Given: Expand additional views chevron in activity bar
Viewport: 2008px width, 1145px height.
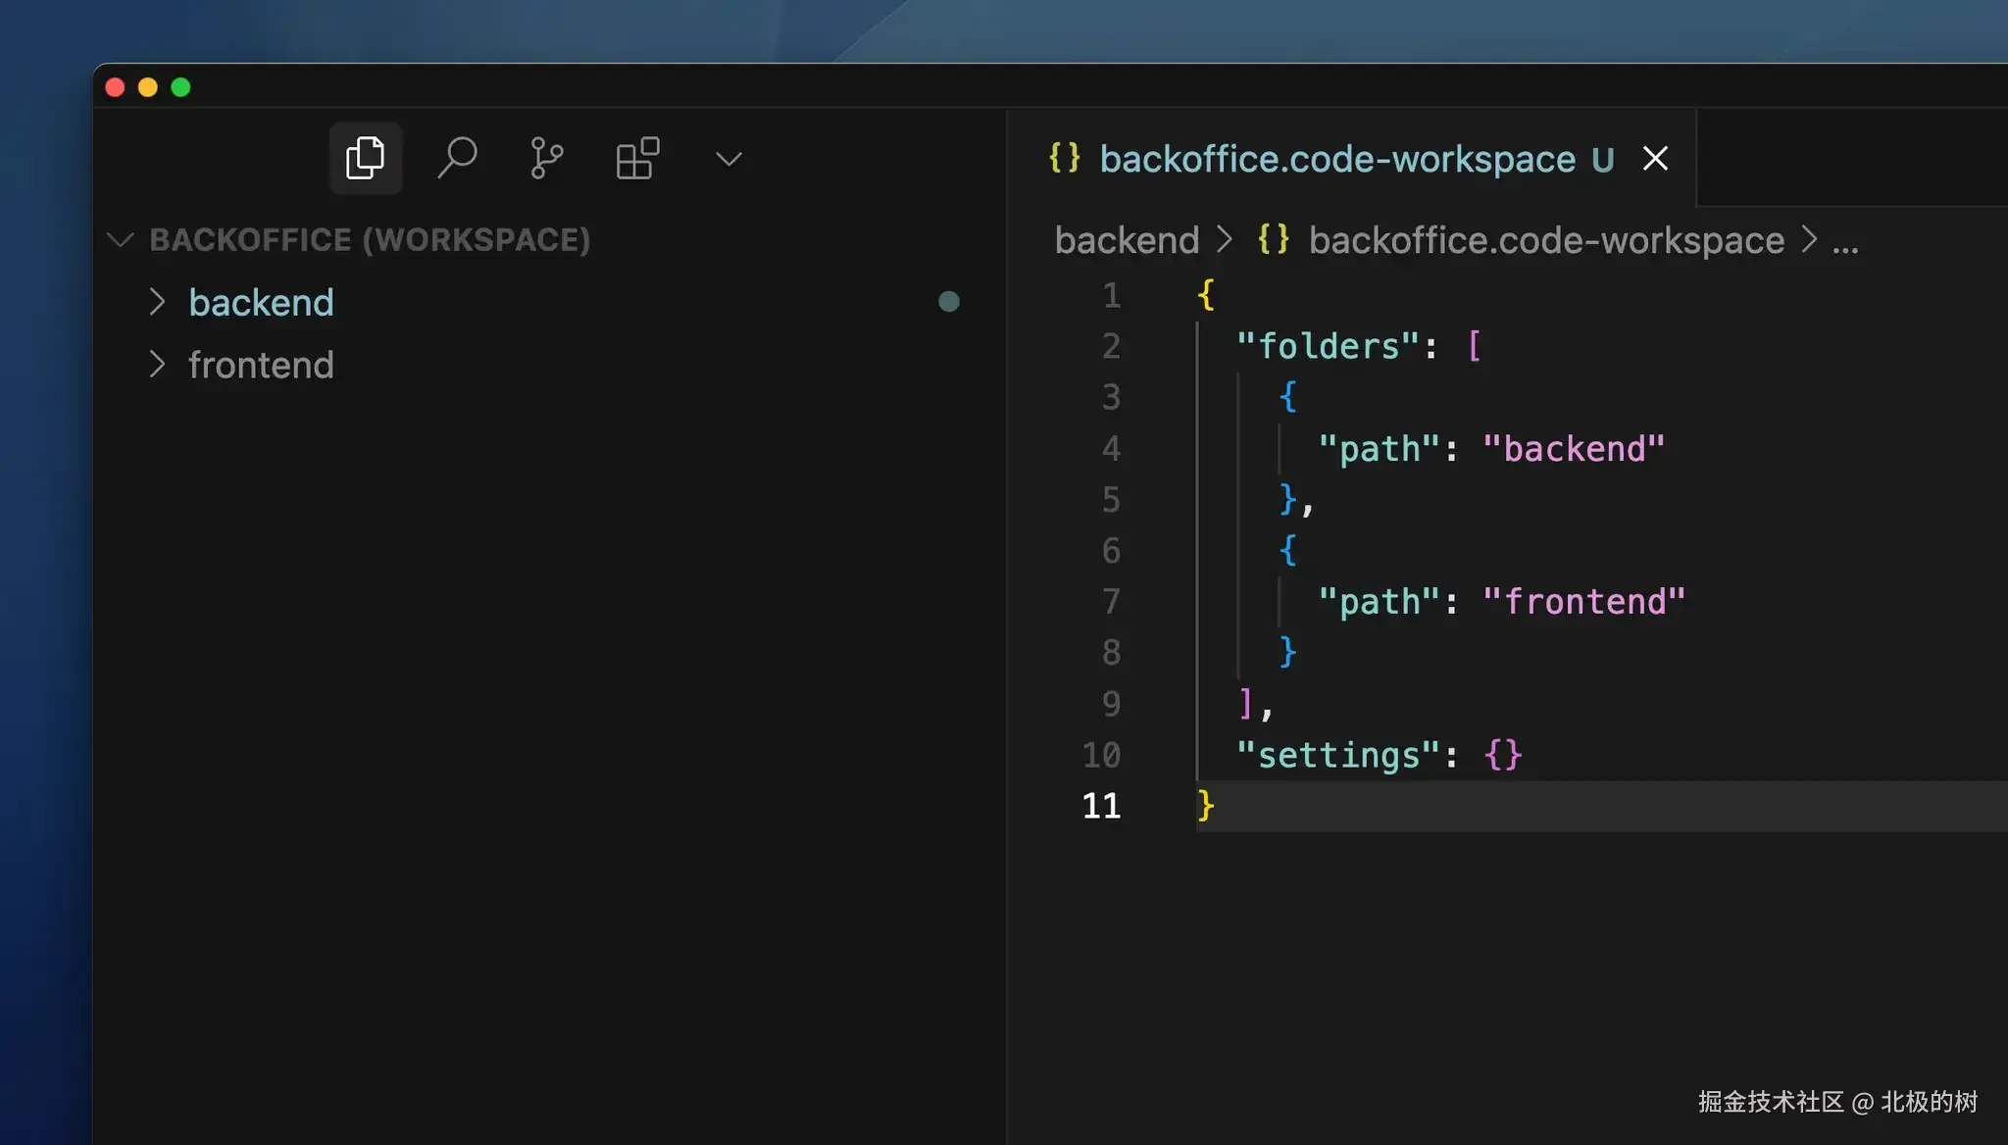Looking at the screenshot, I should point(728,159).
